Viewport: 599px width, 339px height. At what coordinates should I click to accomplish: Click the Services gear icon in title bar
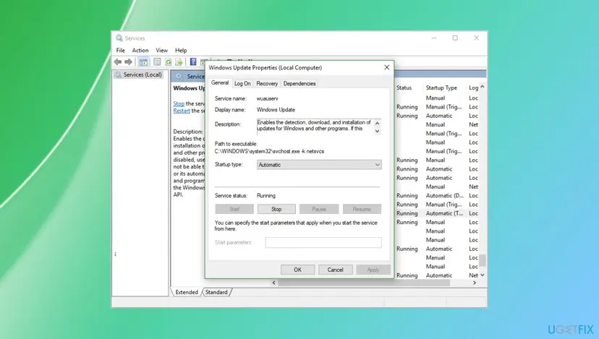119,38
